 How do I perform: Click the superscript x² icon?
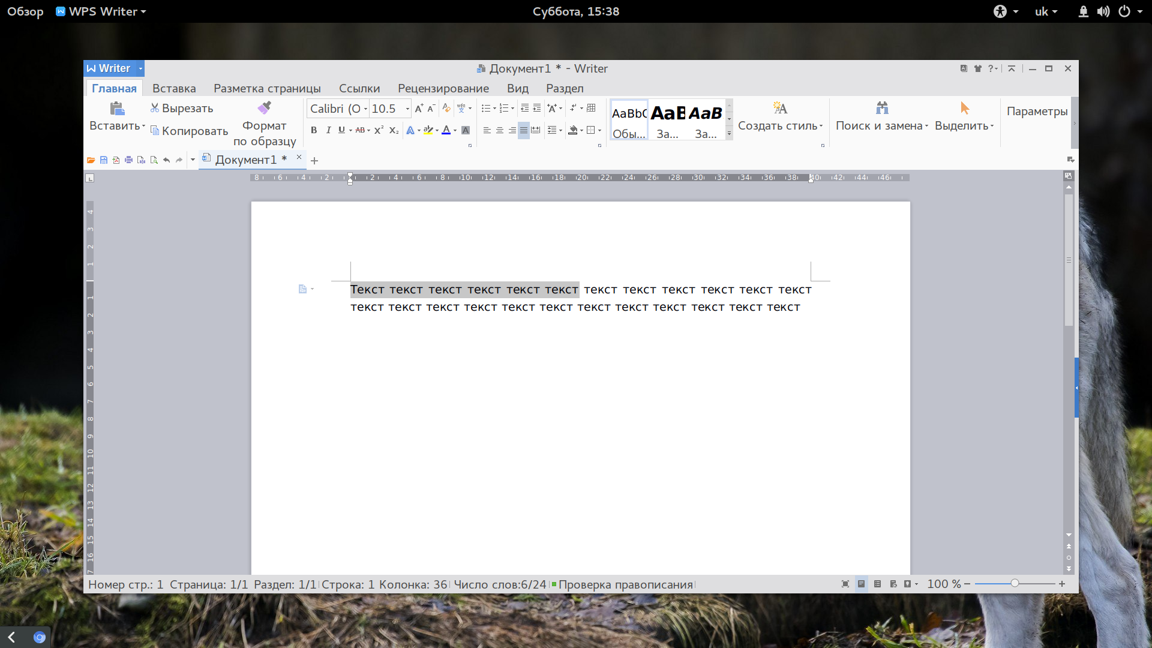(379, 130)
